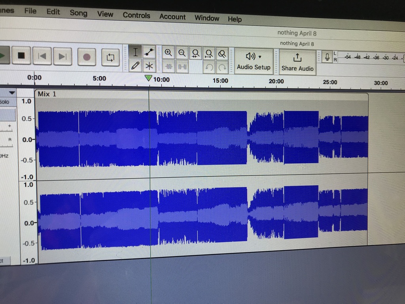Select the Selection (I-beam) tool
Image resolution: width=405 pixels, height=304 pixels.
[x=135, y=52]
